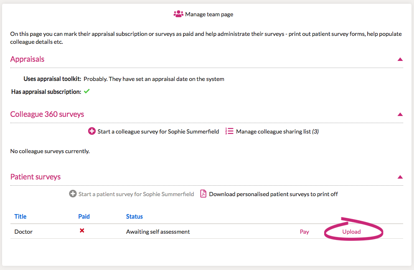This screenshot has width=414, height=270.
Task: Click the Appraisals section heading
Action: (x=27, y=59)
